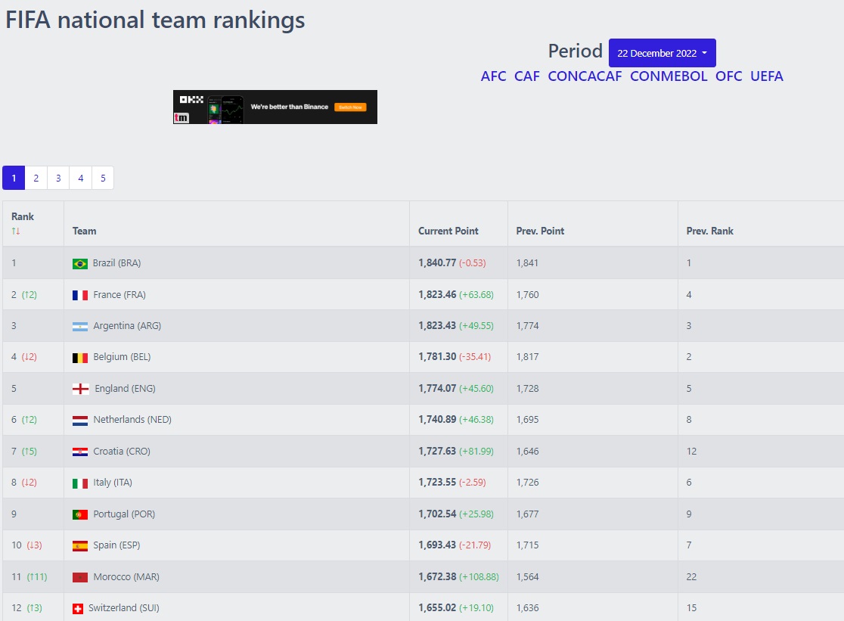The image size is (844, 621).
Task: Click the Morocco flag icon
Action: (79, 577)
